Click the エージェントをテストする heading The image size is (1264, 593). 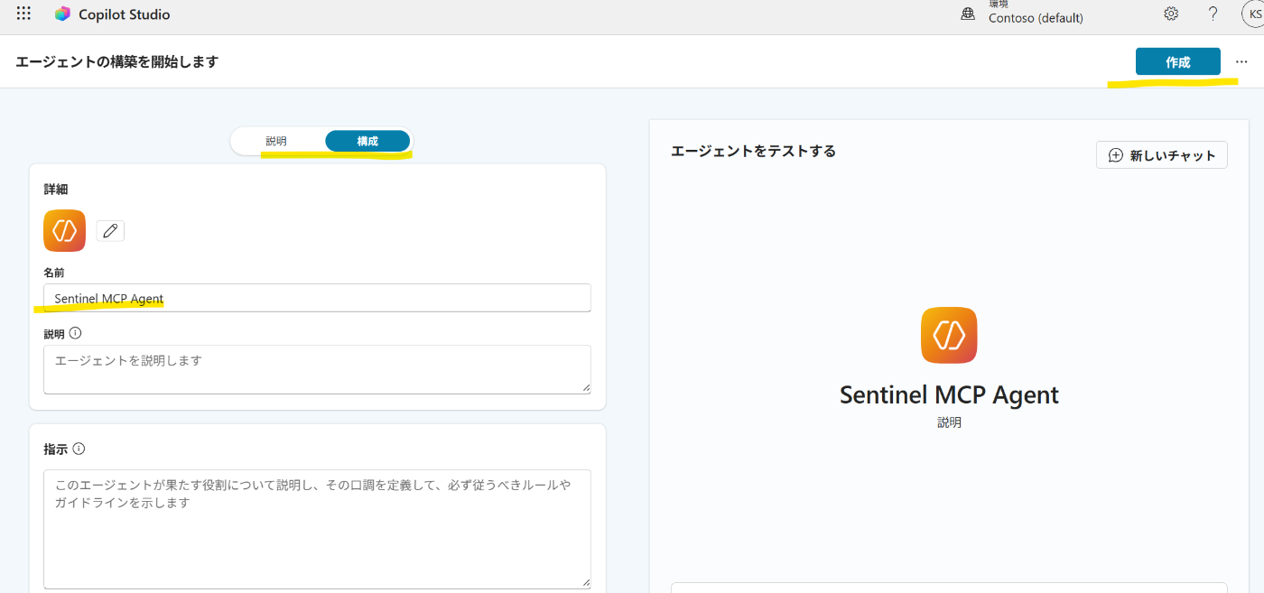pos(754,151)
